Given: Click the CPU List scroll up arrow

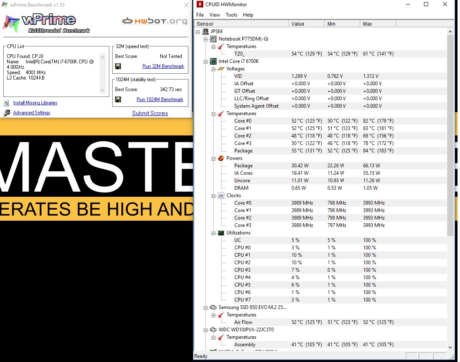Looking at the screenshot, I should (102, 57).
